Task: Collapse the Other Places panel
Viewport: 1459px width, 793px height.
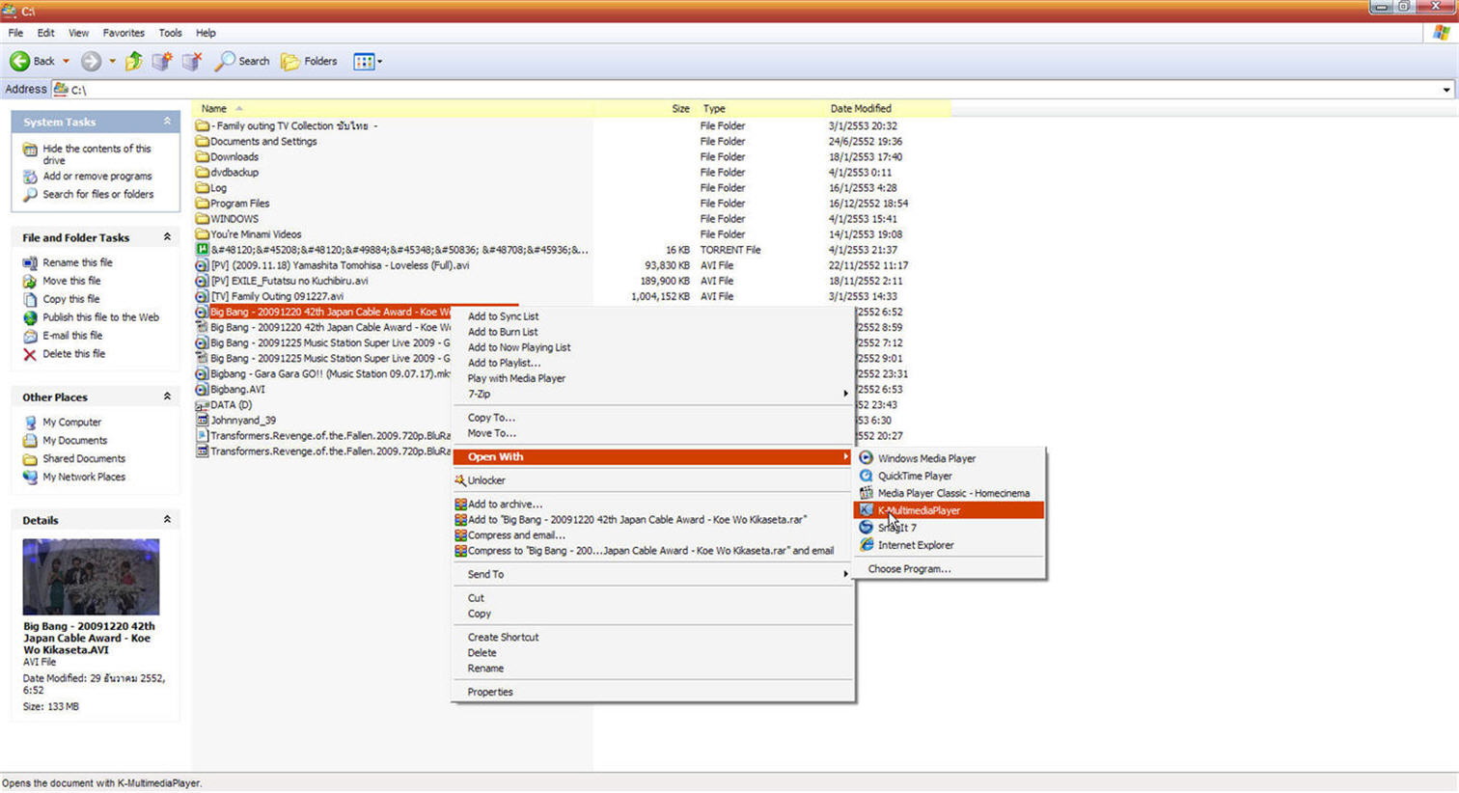Action: pyautogui.click(x=167, y=396)
